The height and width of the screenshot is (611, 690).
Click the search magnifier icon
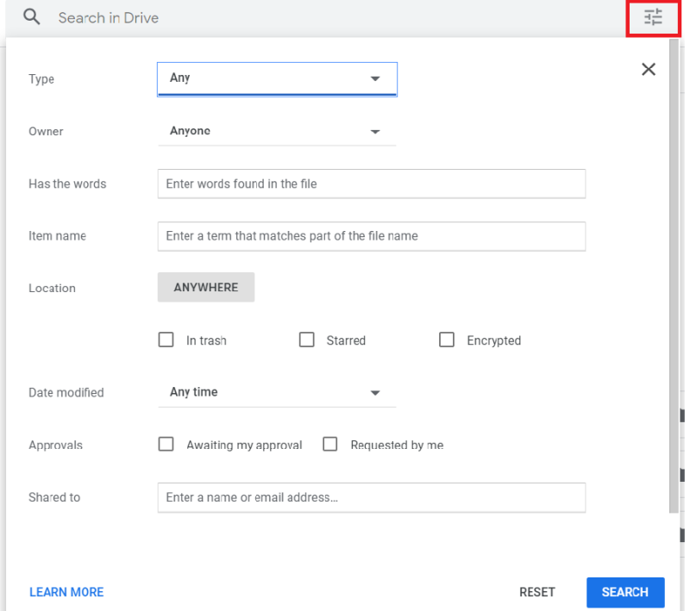[31, 17]
